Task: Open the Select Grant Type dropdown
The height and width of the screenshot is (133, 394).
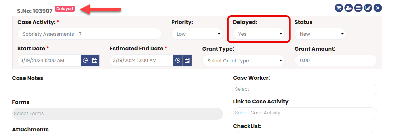Action: point(243,61)
